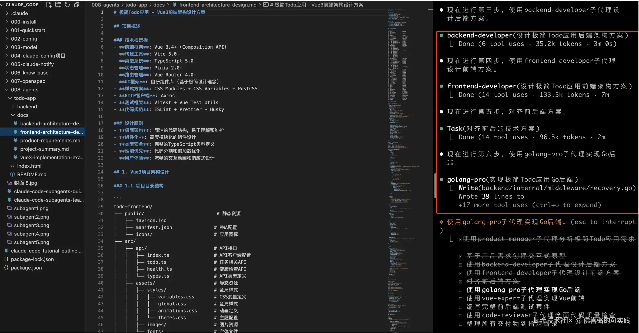This screenshot has width=639, height=333.
Task: Open index.html in the explorer
Action: coord(29,166)
